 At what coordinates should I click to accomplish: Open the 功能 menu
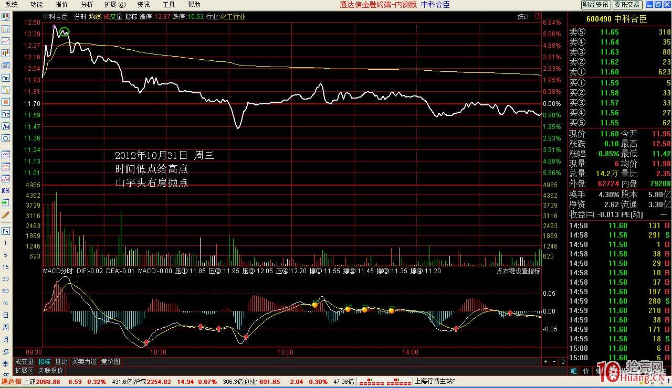[x=36, y=4]
